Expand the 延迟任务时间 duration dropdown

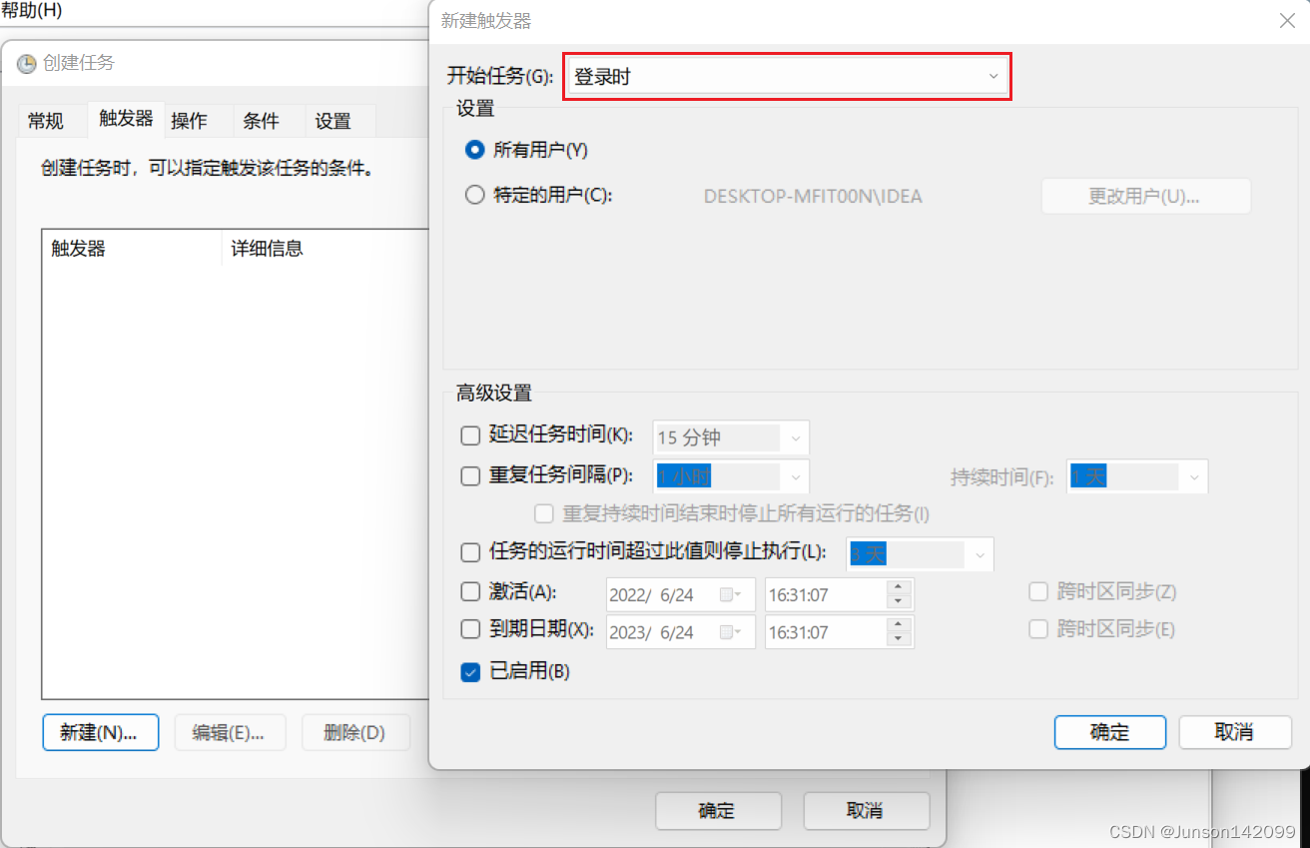coord(796,437)
